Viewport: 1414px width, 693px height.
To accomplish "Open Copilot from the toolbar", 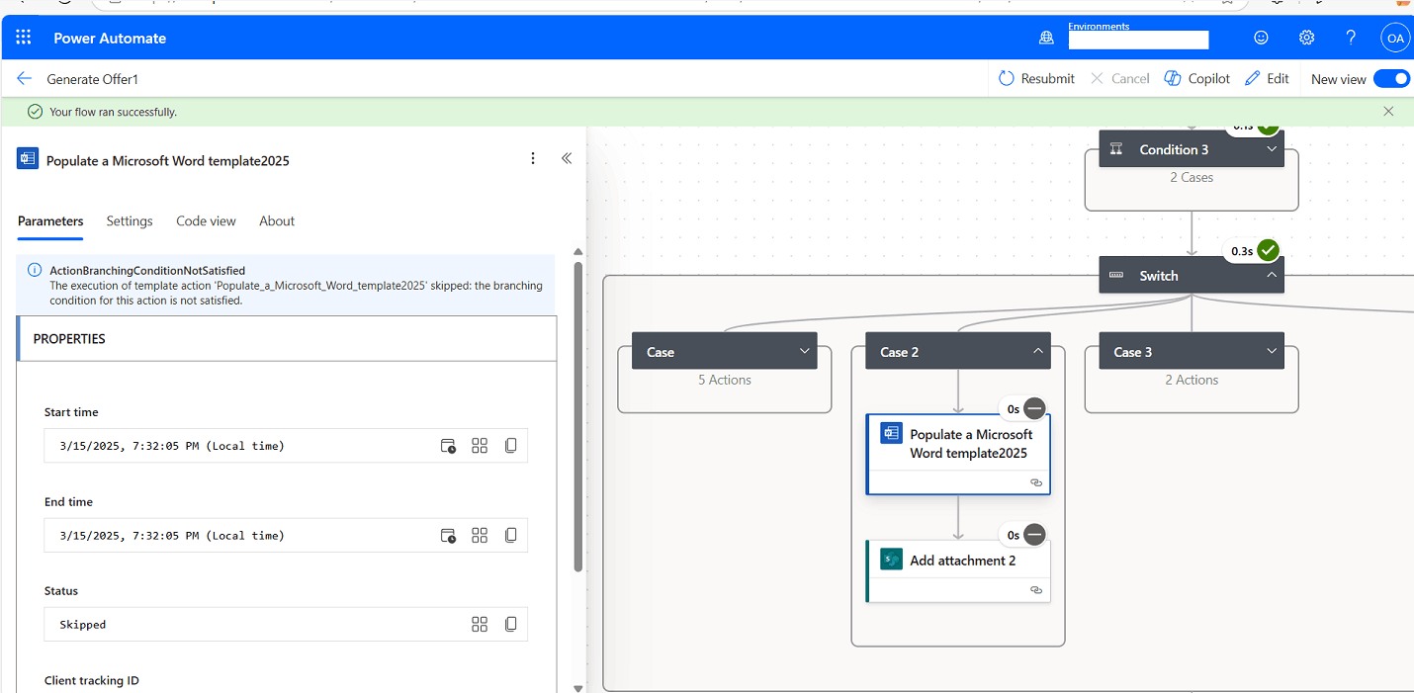I will tap(1197, 78).
